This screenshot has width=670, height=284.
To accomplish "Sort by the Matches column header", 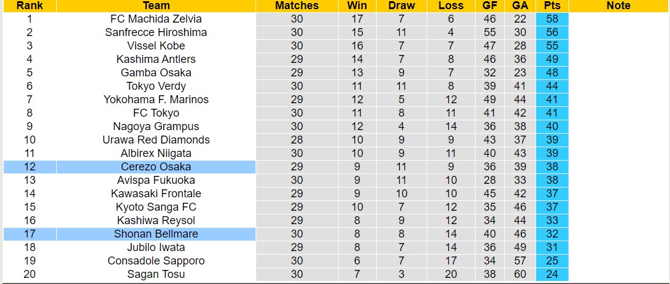I will [x=296, y=5].
